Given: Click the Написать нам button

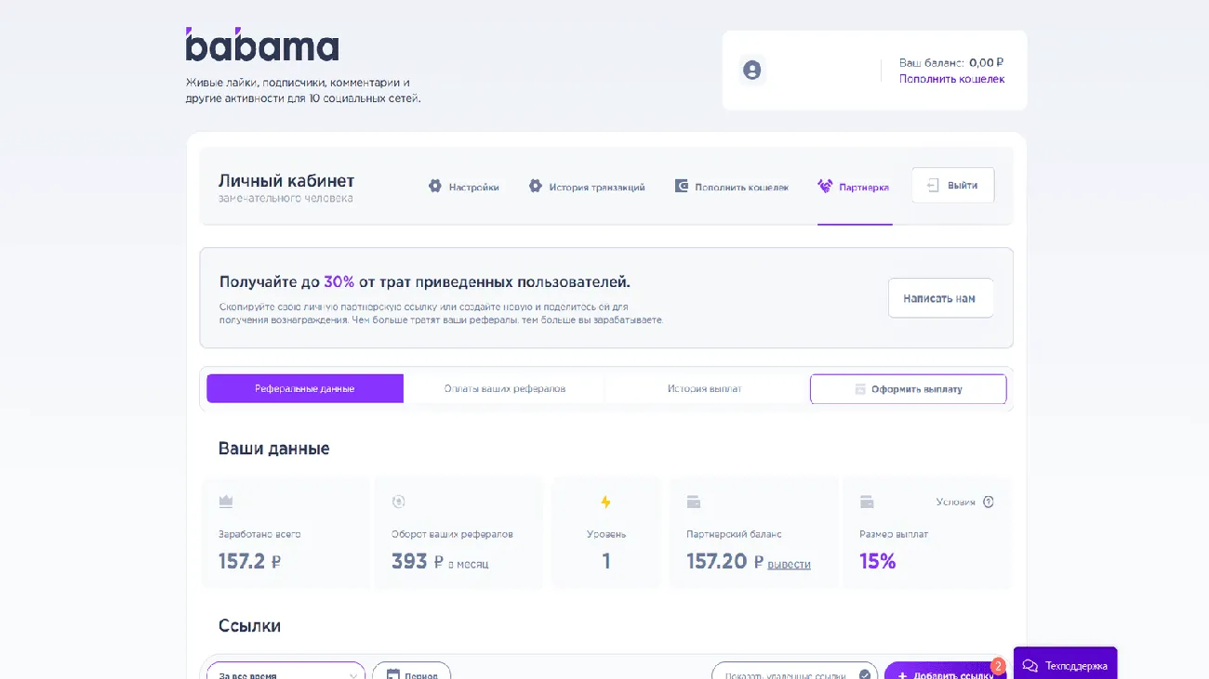Looking at the screenshot, I should tap(939, 298).
